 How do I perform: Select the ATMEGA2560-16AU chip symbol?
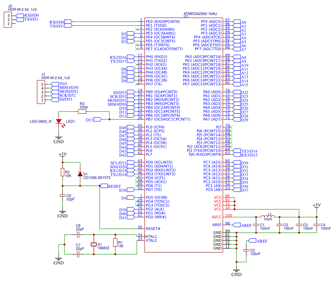coord(184,137)
